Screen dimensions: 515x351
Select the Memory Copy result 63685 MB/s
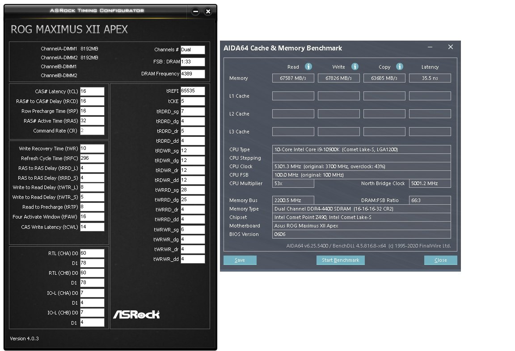pos(384,78)
